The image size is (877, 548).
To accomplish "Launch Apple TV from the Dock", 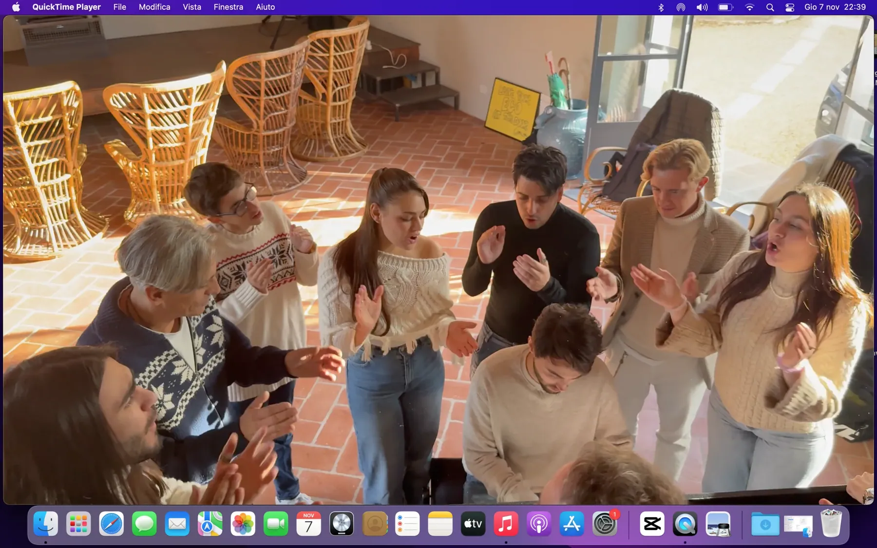I will click(473, 524).
